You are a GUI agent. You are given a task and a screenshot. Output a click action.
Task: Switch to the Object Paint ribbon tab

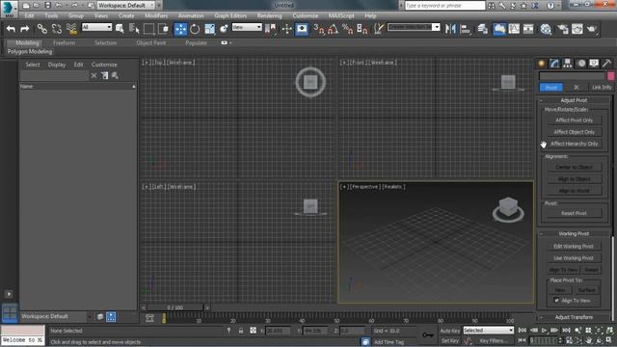pos(151,42)
